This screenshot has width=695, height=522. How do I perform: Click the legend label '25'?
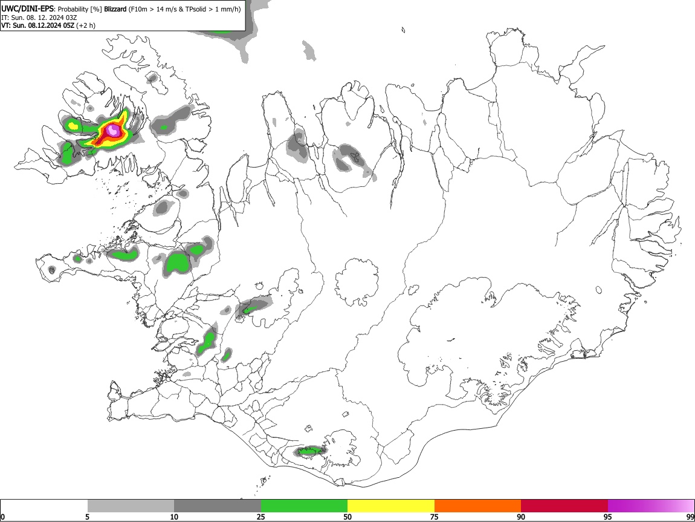pyautogui.click(x=261, y=517)
